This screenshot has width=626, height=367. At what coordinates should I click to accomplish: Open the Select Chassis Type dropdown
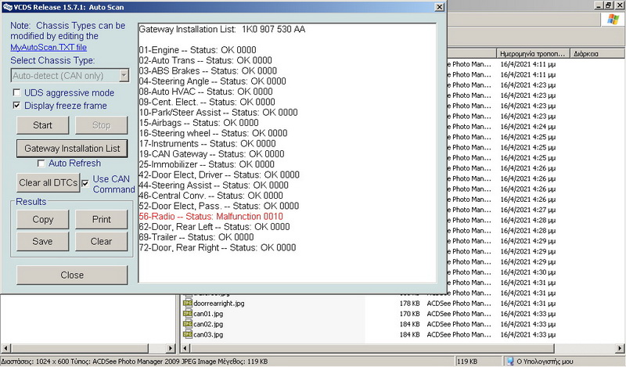124,75
